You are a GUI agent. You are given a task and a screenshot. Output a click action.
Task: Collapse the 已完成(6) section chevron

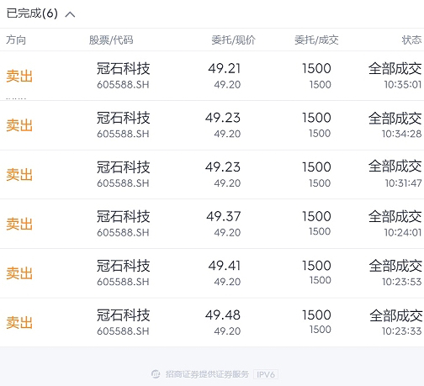[x=70, y=14]
